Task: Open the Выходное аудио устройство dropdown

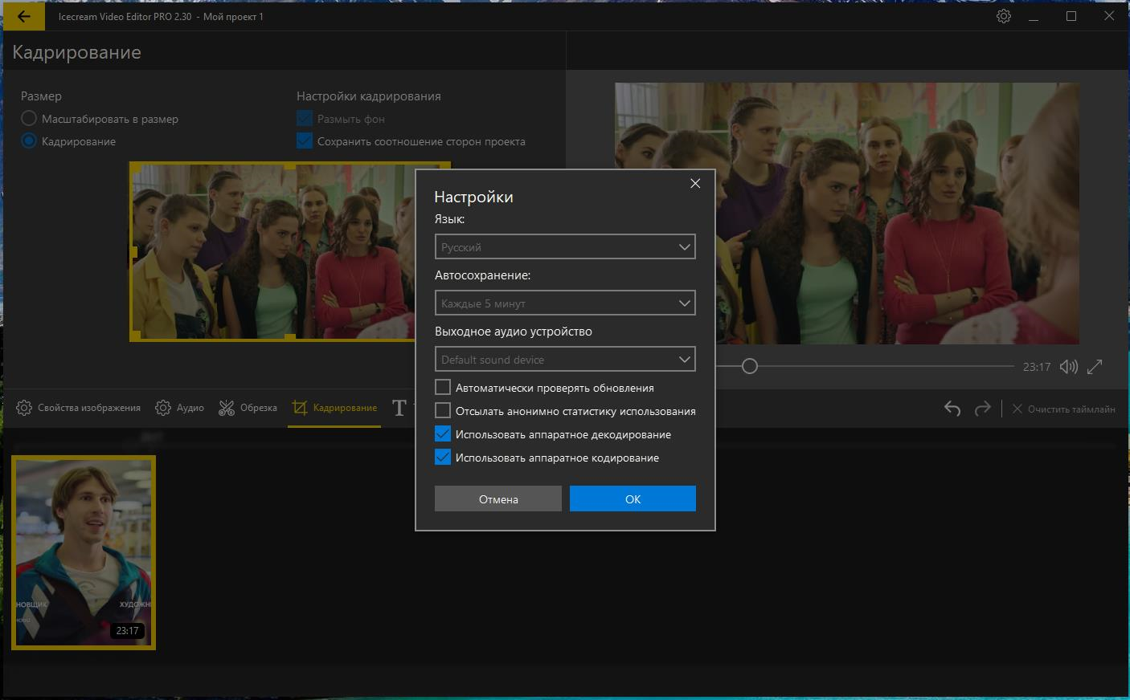Action: pyautogui.click(x=564, y=360)
